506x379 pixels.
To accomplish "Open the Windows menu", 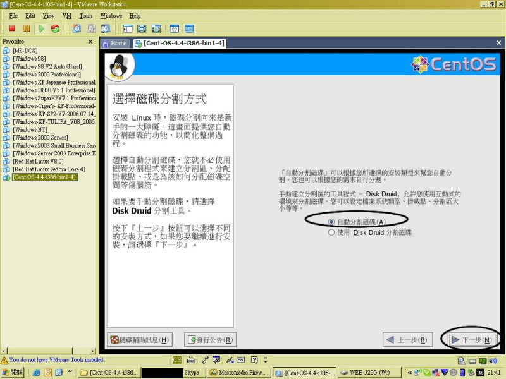I will [111, 16].
